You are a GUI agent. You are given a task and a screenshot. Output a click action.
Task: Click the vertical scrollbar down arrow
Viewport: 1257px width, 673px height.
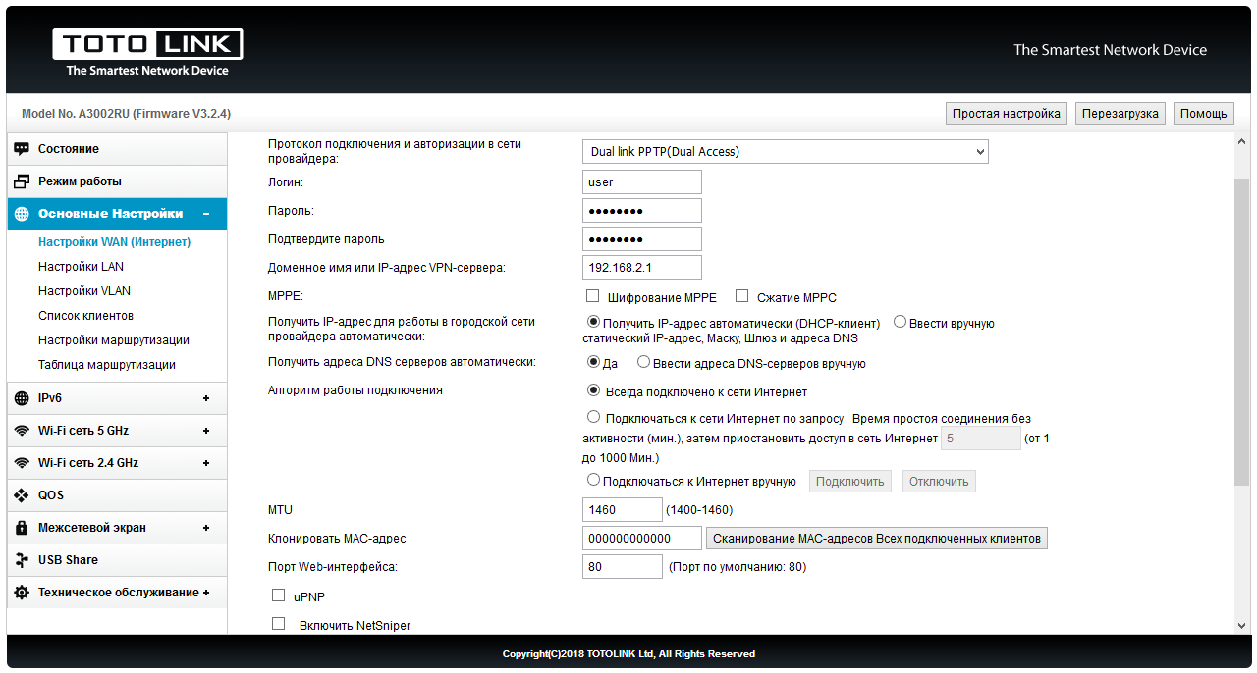point(1242,626)
